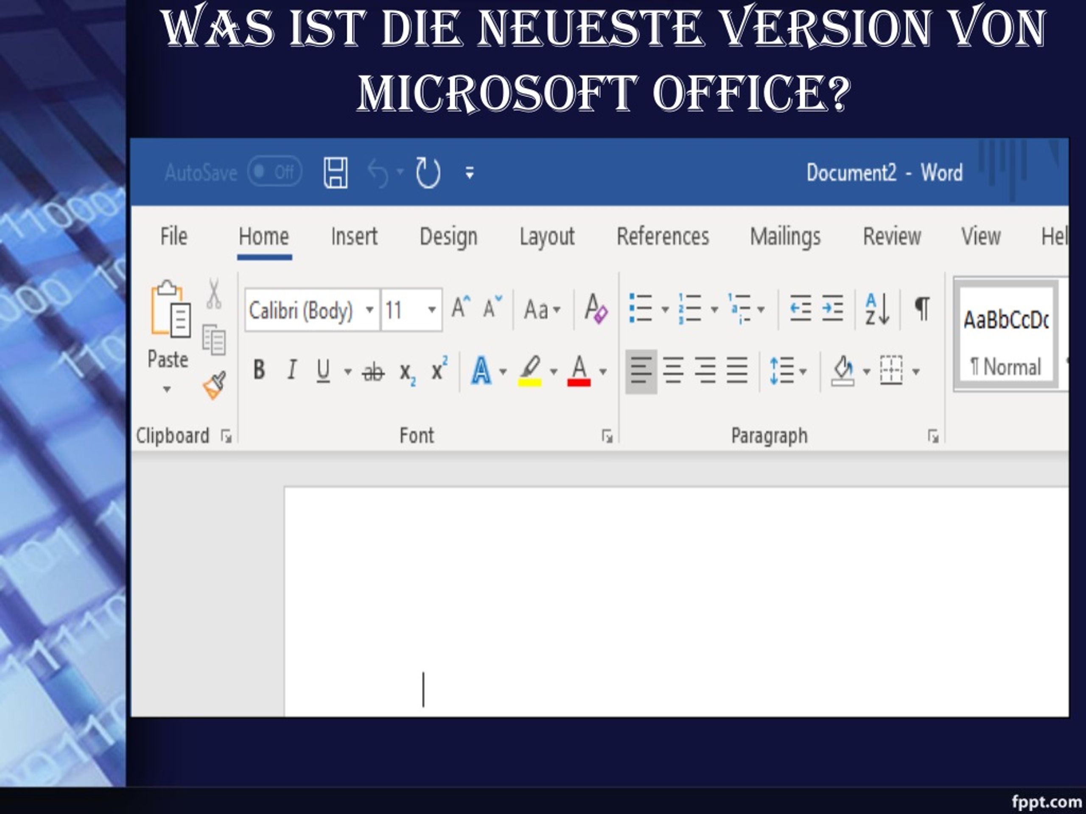Image resolution: width=1086 pixels, height=814 pixels.
Task: Expand the highlight color dropdown arrow
Action: point(554,371)
